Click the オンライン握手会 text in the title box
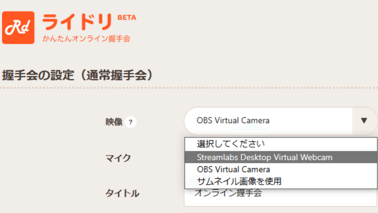This screenshot has width=378, height=213. pyautogui.click(x=228, y=193)
